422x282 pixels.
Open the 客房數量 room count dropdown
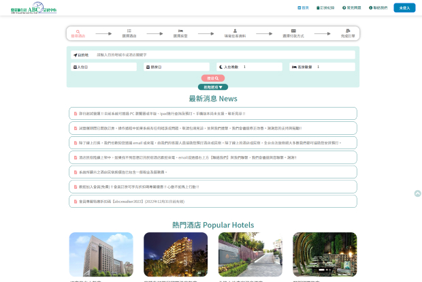[x=322, y=67]
